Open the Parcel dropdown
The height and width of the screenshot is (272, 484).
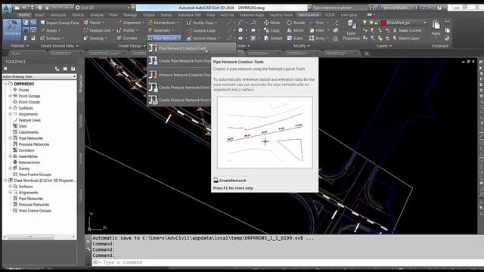coord(94,23)
